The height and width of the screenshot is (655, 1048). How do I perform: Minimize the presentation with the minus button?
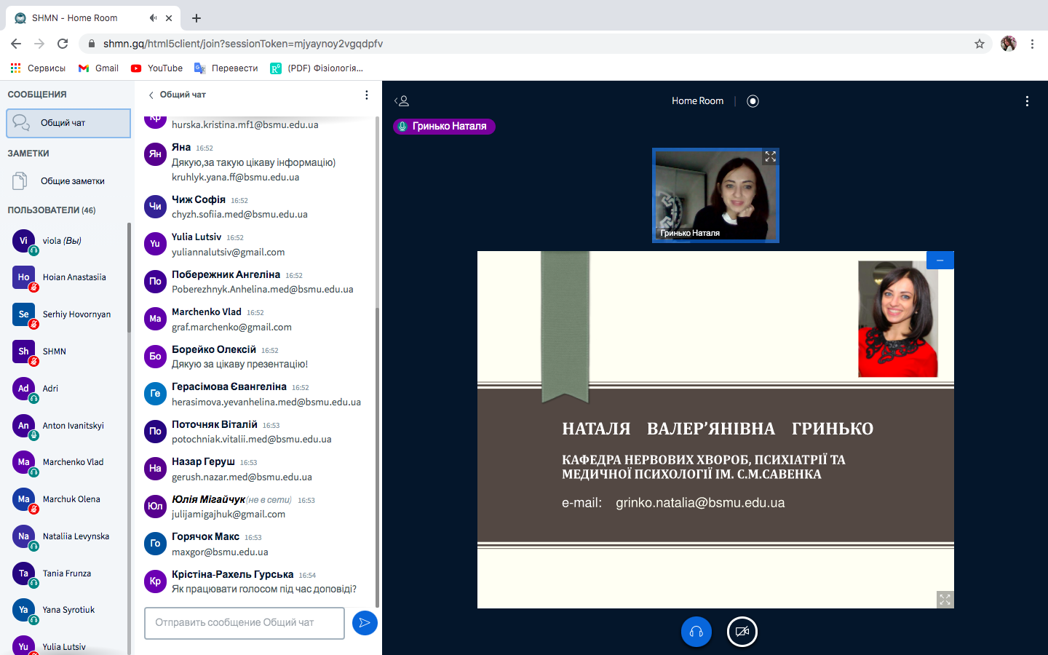(x=940, y=261)
